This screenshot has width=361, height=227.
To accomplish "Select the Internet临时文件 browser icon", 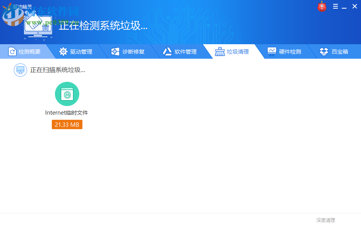I will [67, 94].
